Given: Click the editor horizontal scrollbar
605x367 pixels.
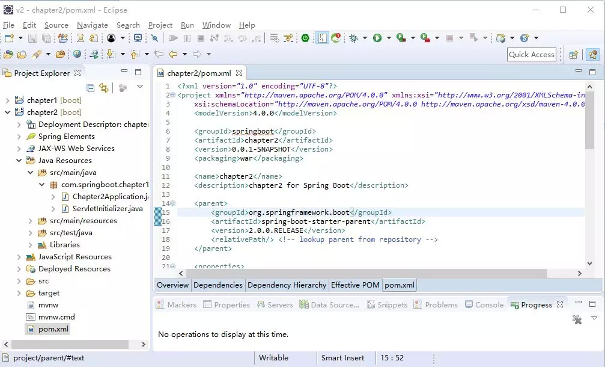Looking at the screenshot, I should tap(366, 273).
